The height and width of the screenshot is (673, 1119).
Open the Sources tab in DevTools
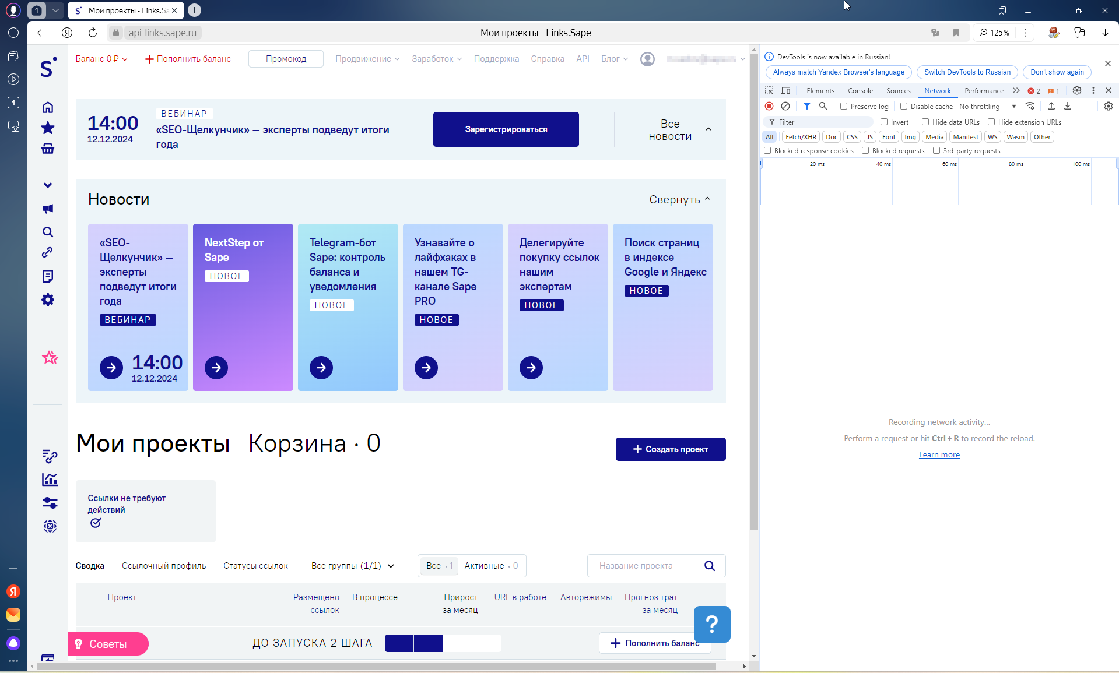tap(898, 90)
